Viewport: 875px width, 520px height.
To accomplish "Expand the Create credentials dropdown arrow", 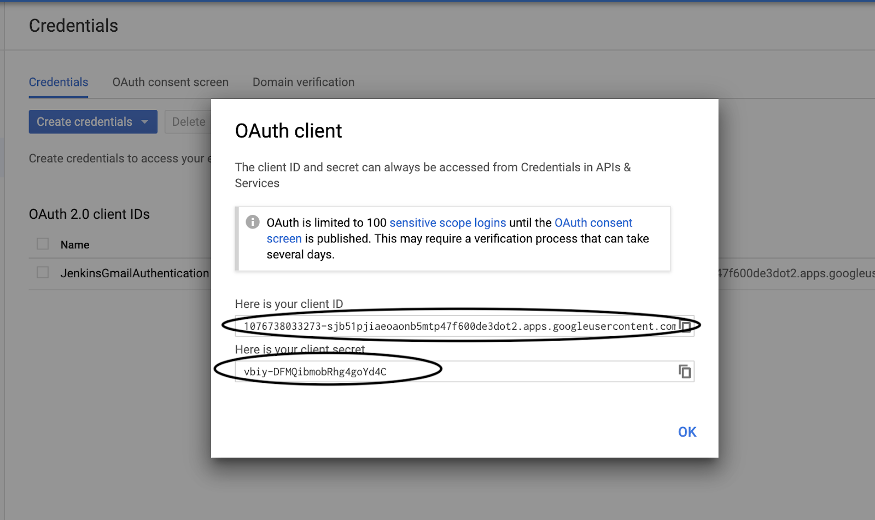I will click(x=145, y=122).
